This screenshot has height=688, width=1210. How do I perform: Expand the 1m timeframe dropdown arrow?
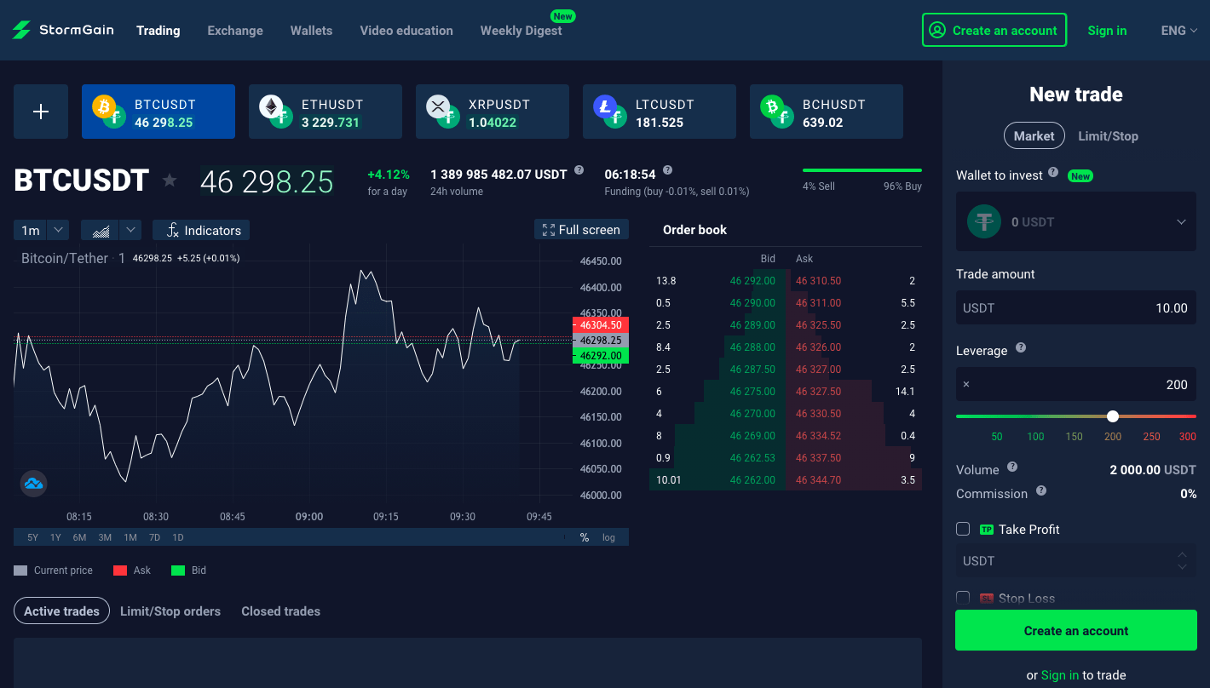(58, 230)
